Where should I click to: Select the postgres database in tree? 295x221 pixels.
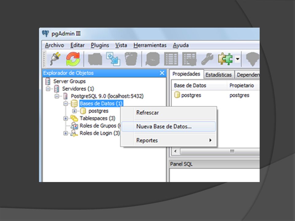[98, 111]
